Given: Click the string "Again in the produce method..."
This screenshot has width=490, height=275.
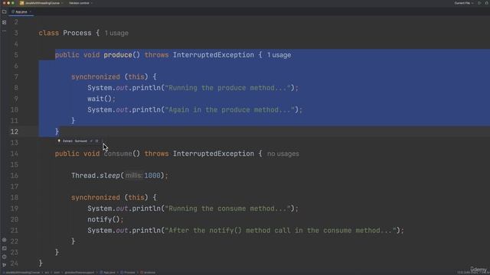Looking at the screenshot, I should (x=230, y=110).
